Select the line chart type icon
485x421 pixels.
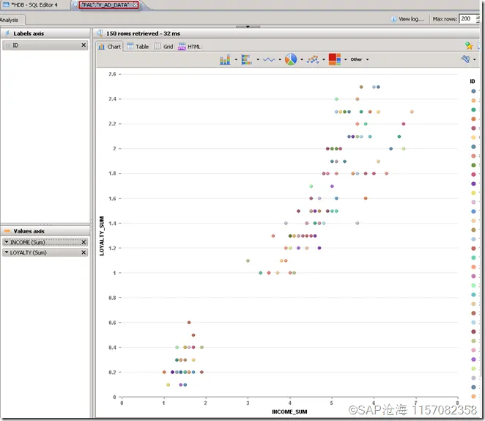point(268,59)
